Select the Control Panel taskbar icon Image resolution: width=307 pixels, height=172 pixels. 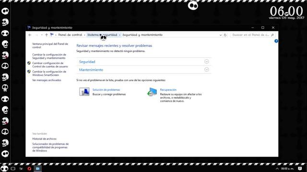(37, 169)
